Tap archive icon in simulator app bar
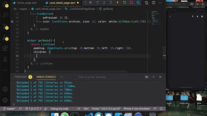 pyautogui.click(x=202, y=16)
